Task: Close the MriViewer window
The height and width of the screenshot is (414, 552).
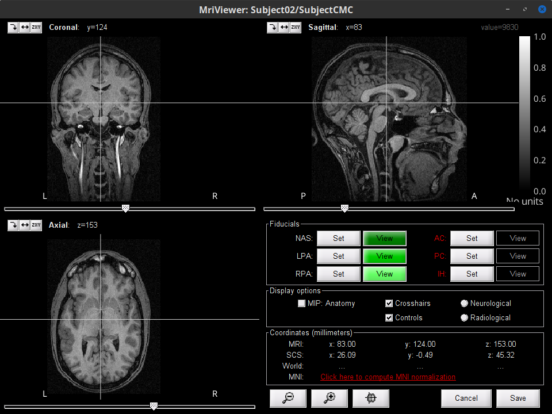Action: pos(542,9)
